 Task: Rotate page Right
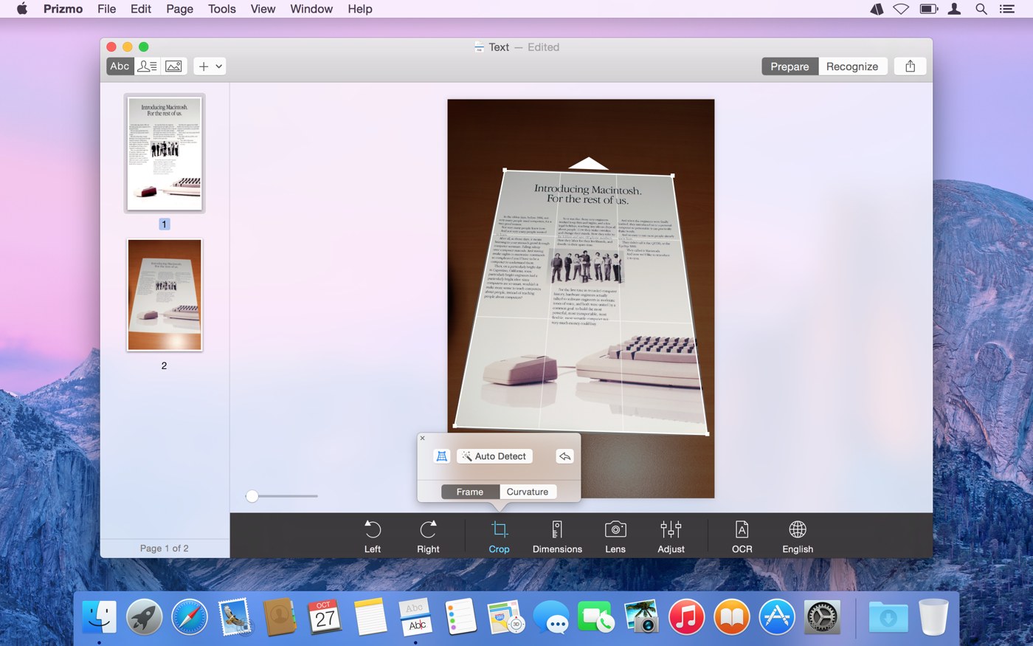[x=428, y=537]
